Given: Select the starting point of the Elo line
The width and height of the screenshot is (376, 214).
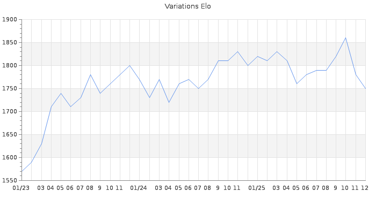Looking at the screenshot, I should [x=21, y=171].
